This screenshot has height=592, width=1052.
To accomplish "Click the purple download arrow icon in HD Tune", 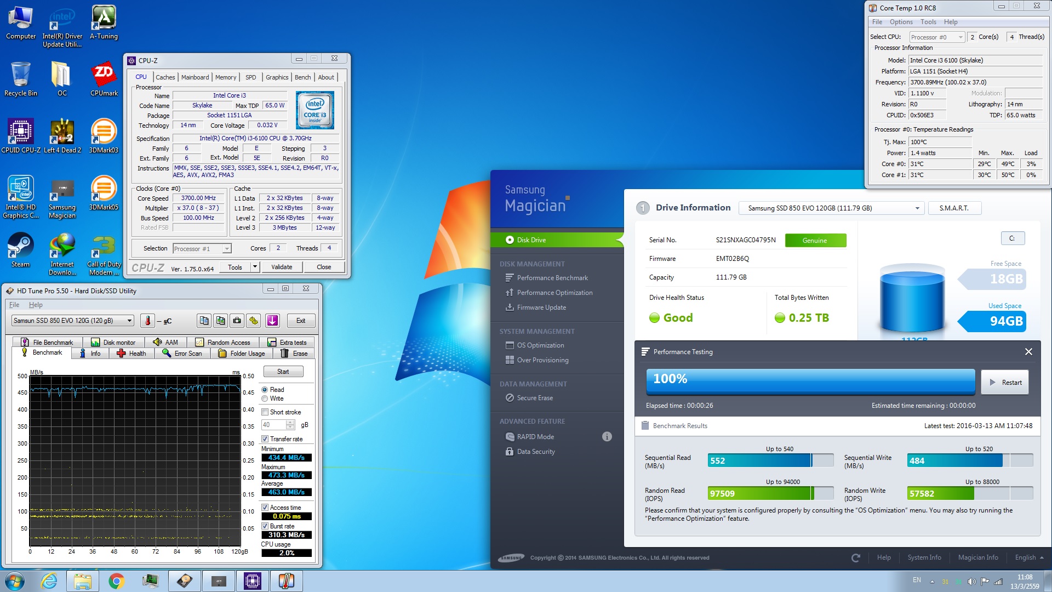I will click(x=272, y=321).
